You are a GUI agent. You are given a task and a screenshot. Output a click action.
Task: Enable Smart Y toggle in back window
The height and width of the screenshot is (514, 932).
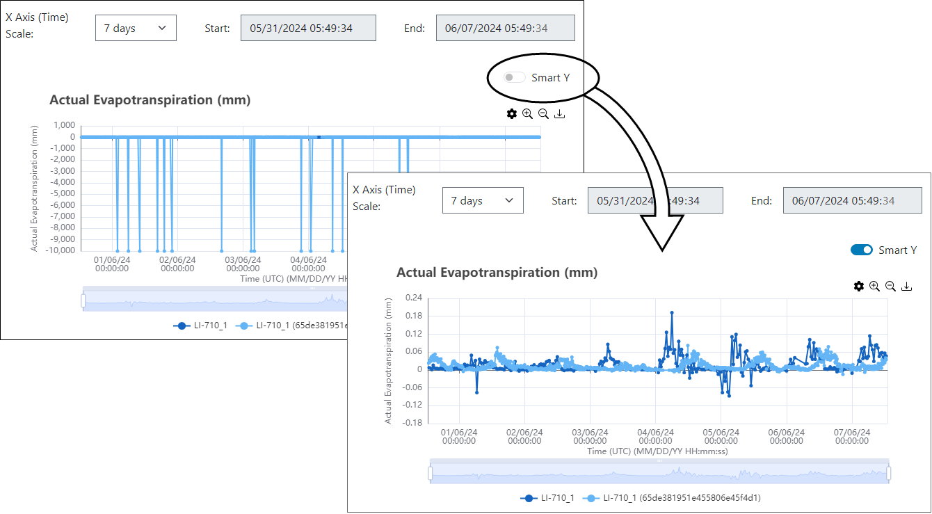click(x=515, y=77)
